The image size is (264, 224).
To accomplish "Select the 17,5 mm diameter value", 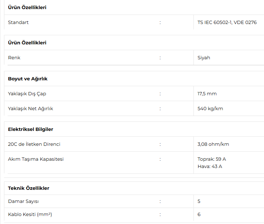I will click(x=207, y=94).
